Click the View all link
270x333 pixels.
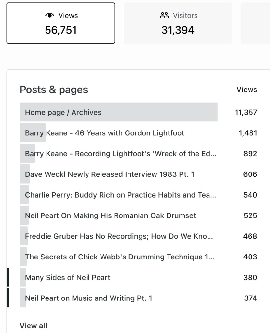pos(33,326)
